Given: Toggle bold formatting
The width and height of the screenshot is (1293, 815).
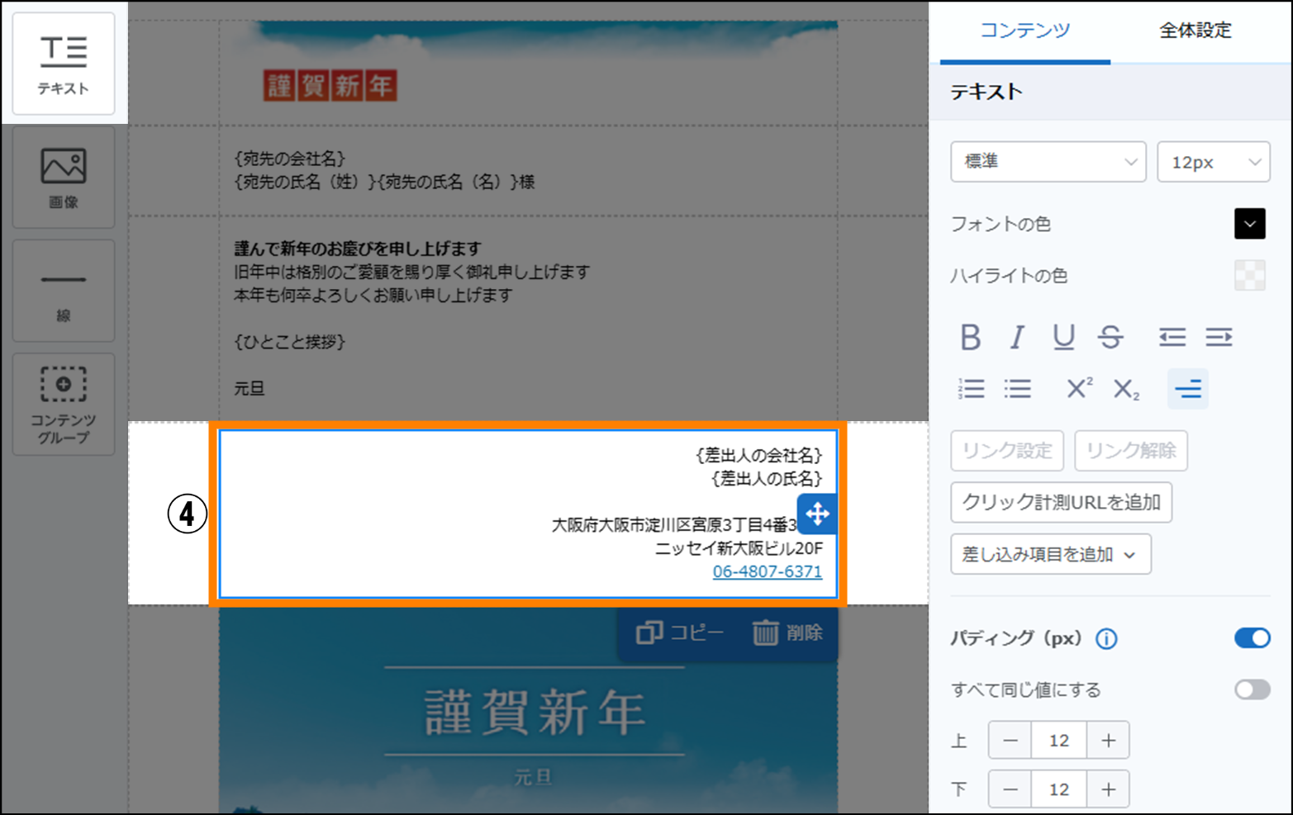Looking at the screenshot, I should click(x=971, y=338).
